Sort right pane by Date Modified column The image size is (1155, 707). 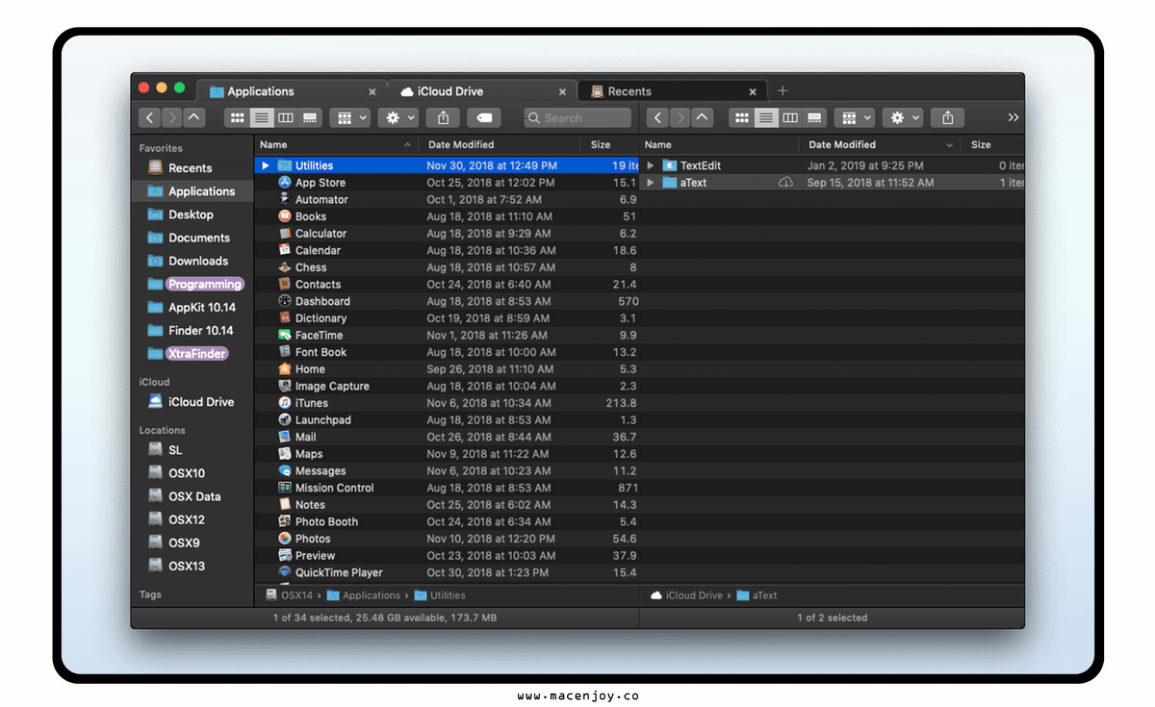(x=881, y=144)
